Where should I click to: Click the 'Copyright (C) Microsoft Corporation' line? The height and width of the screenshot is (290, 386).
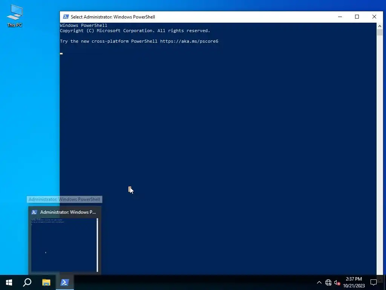pos(135,31)
